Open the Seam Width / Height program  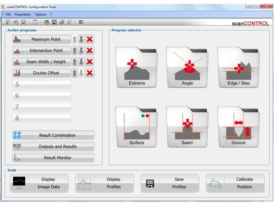click(x=41, y=62)
